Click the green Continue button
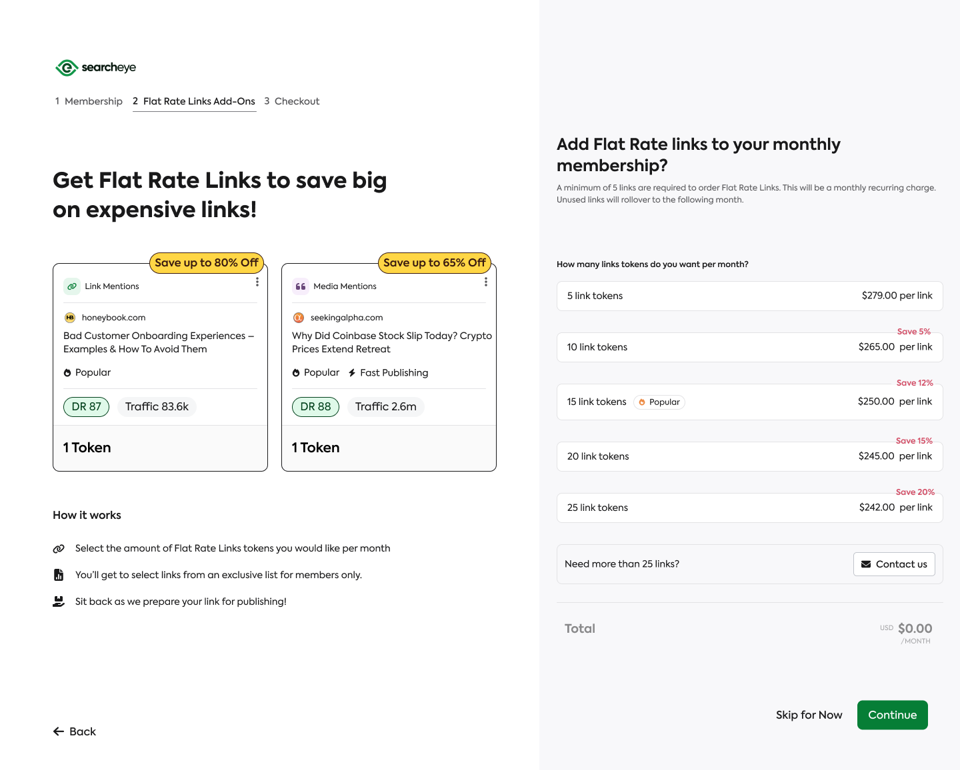 click(x=892, y=715)
